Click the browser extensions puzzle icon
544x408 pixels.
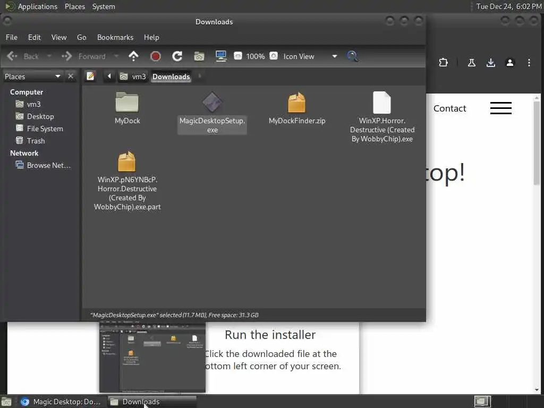pos(443,63)
